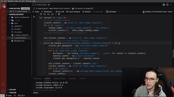The width and height of the screenshot is (174, 97).
Task: Switch to the OUTPUT panel tab
Action: [x=48, y=78]
